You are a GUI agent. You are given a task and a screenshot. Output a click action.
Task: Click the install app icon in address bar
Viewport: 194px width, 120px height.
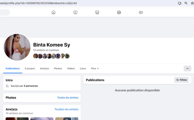coord(180,3)
